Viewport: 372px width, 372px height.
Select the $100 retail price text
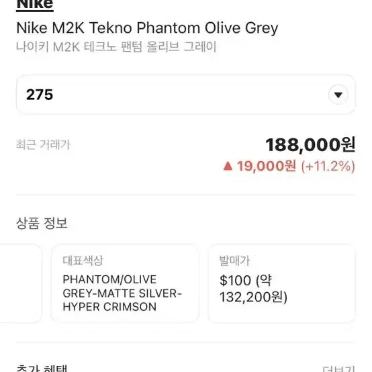(235, 281)
